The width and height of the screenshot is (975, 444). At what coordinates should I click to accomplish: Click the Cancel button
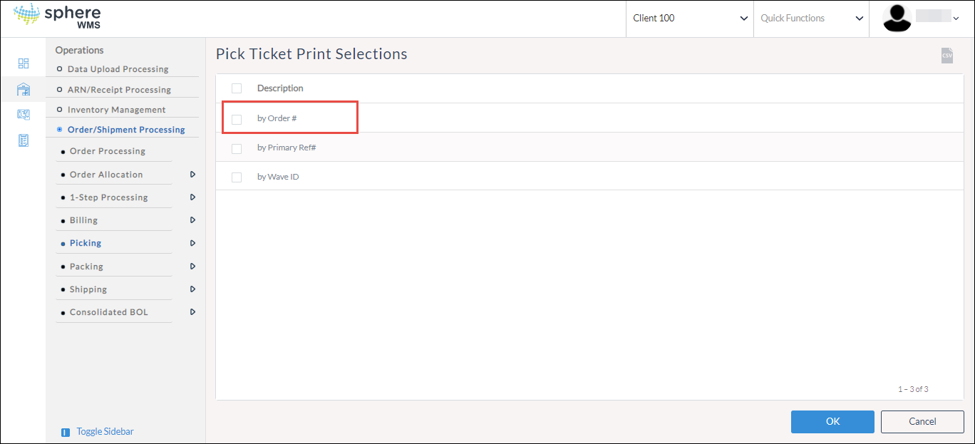pyautogui.click(x=922, y=422)
